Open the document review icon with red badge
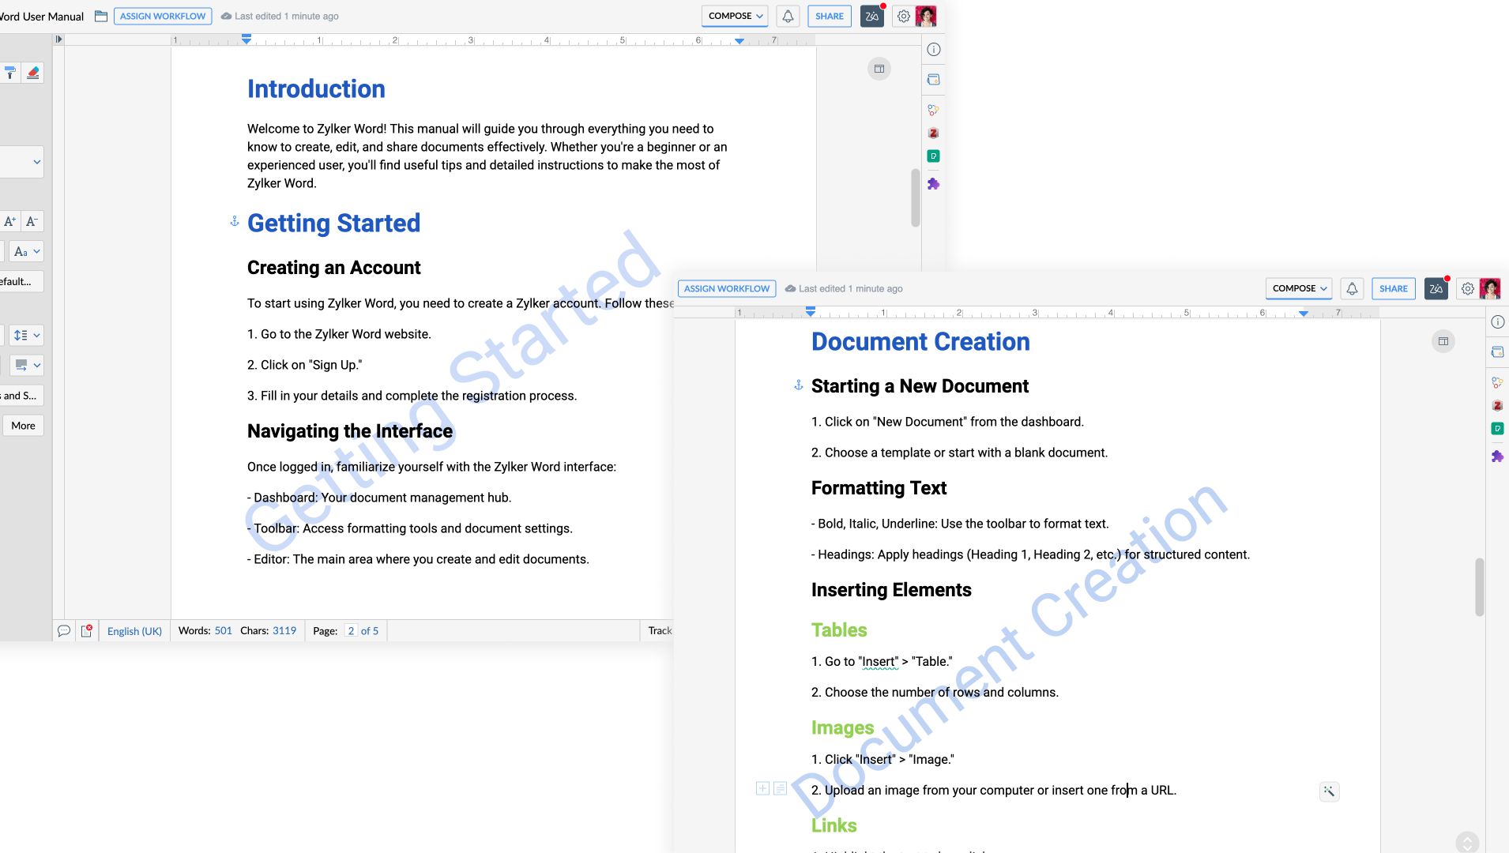 point(87,630)
